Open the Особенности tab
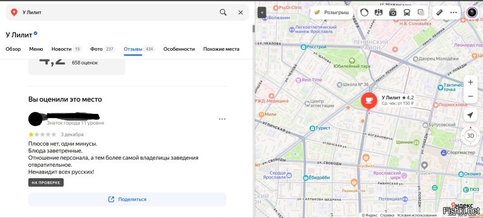 coord(179,49)
